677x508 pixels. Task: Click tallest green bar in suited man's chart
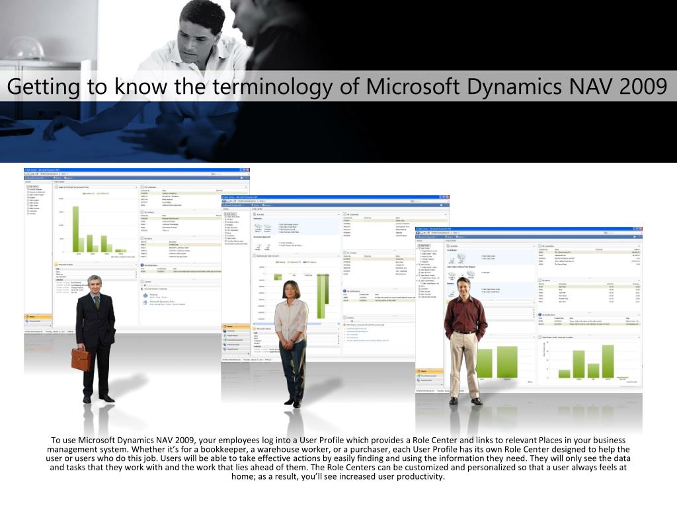(75, 229)
